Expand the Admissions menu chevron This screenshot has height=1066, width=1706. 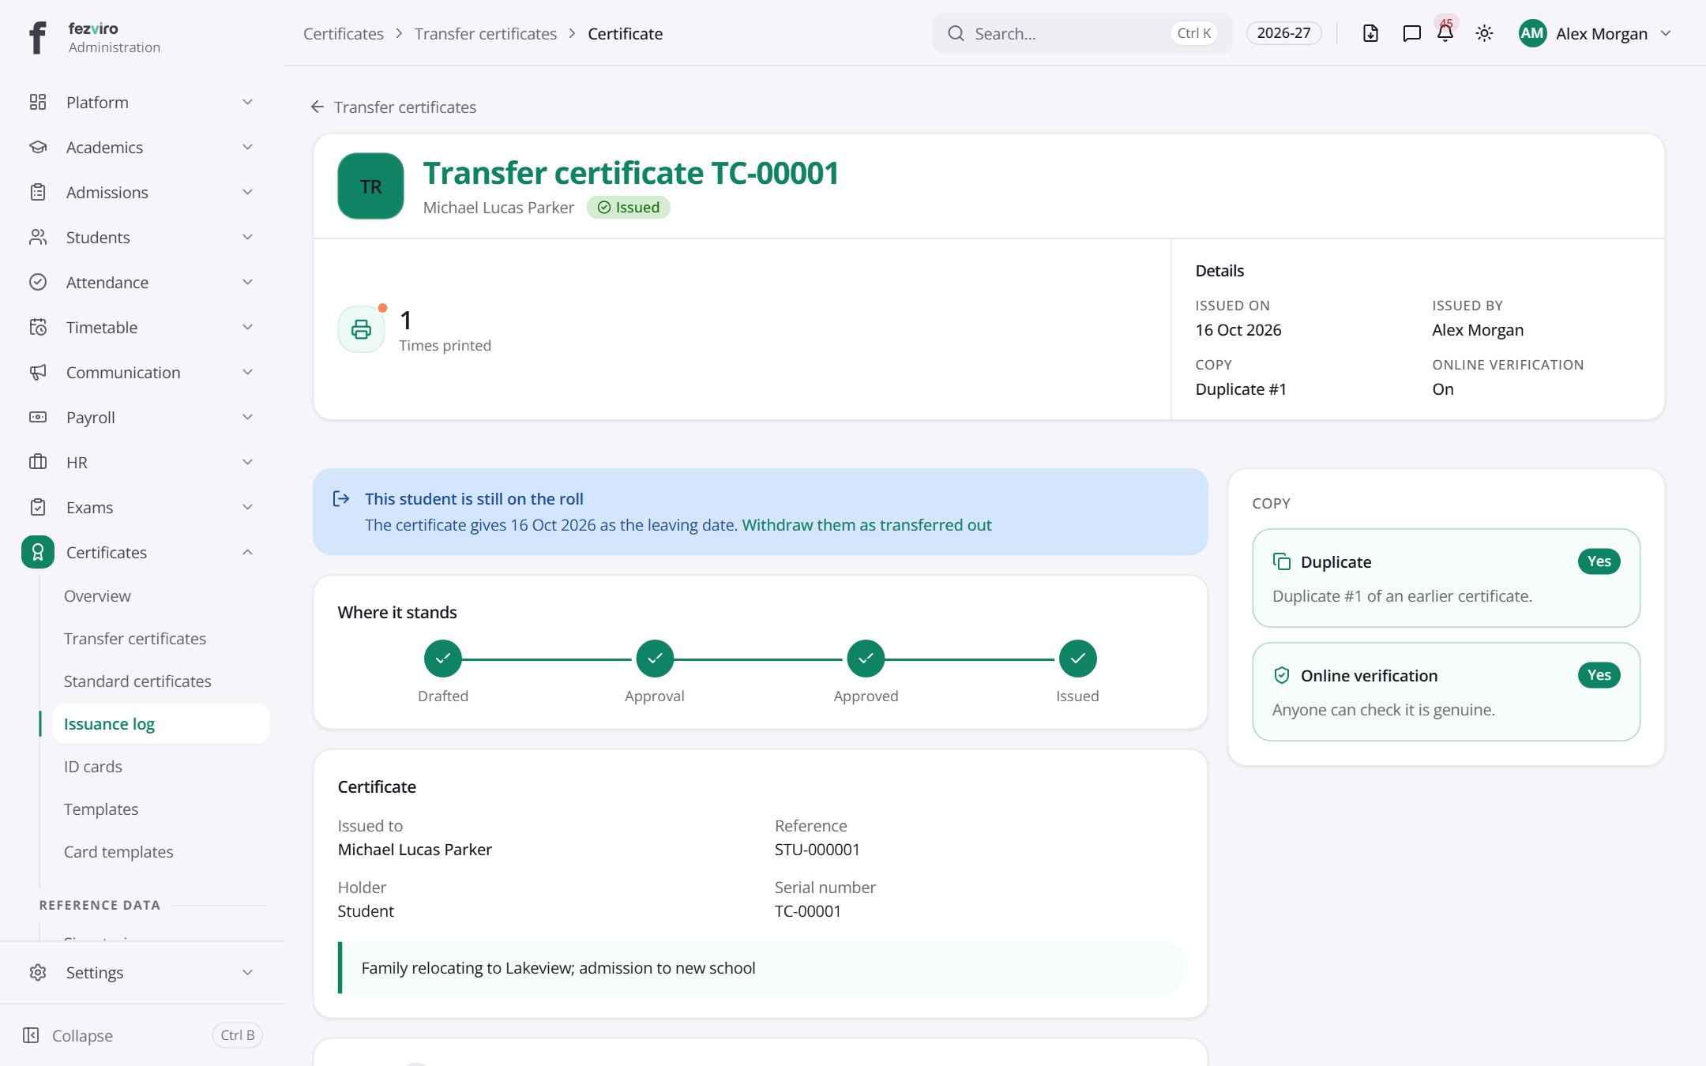coord(247,192)
